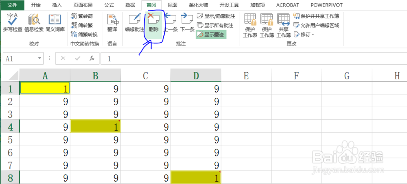The image size is (407, 184).
Task: Select row 6 header
Action: point(11,152)
